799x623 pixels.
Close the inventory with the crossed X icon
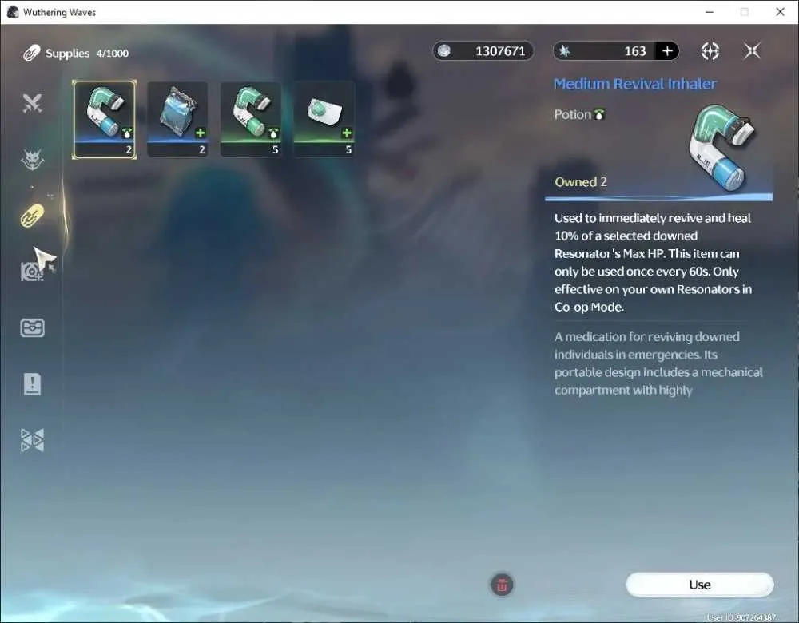[x=752, y=51]
